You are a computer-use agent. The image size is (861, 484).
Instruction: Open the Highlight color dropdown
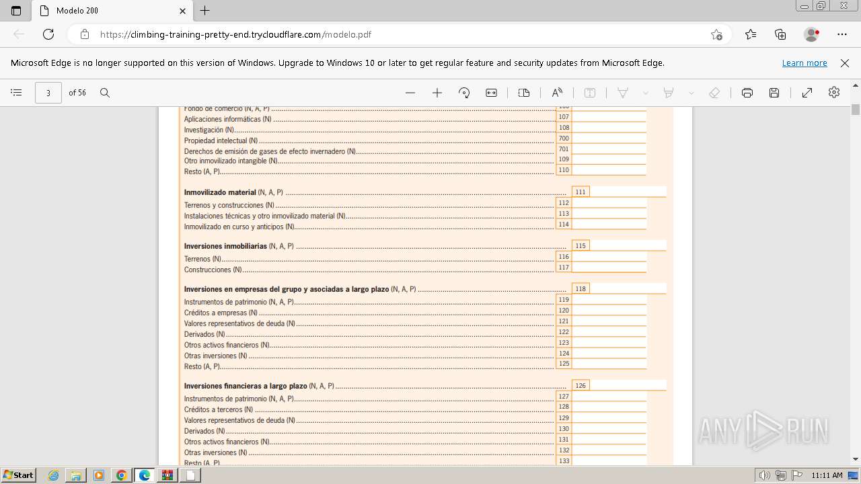(691, 93)
